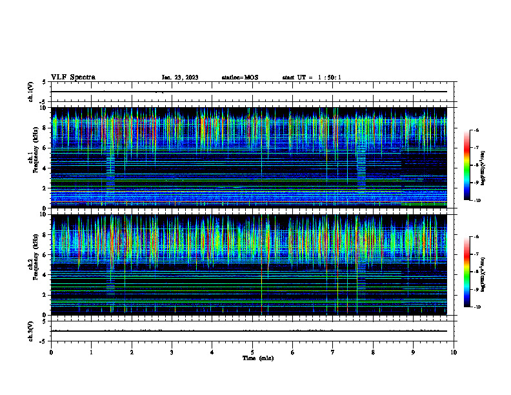This screenshot has width=511, height=395.
Task: Click the '6' frequency tick on ch.1 spectrogram axis
Action: click(45, 148)
